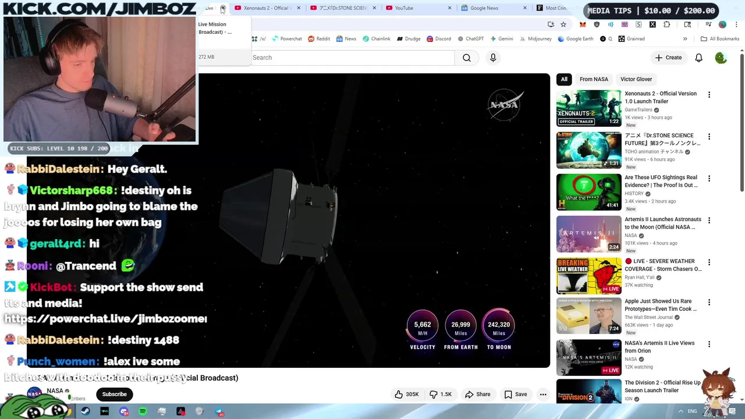
Task: Select the From NASA filter chip
Action: [594, 79]
